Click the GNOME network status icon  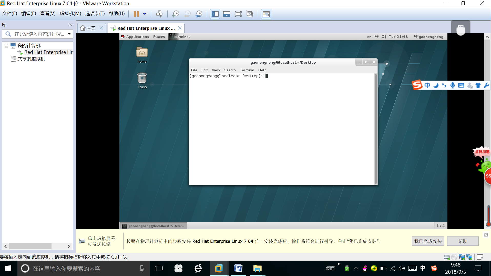click(x=384, y=36)
